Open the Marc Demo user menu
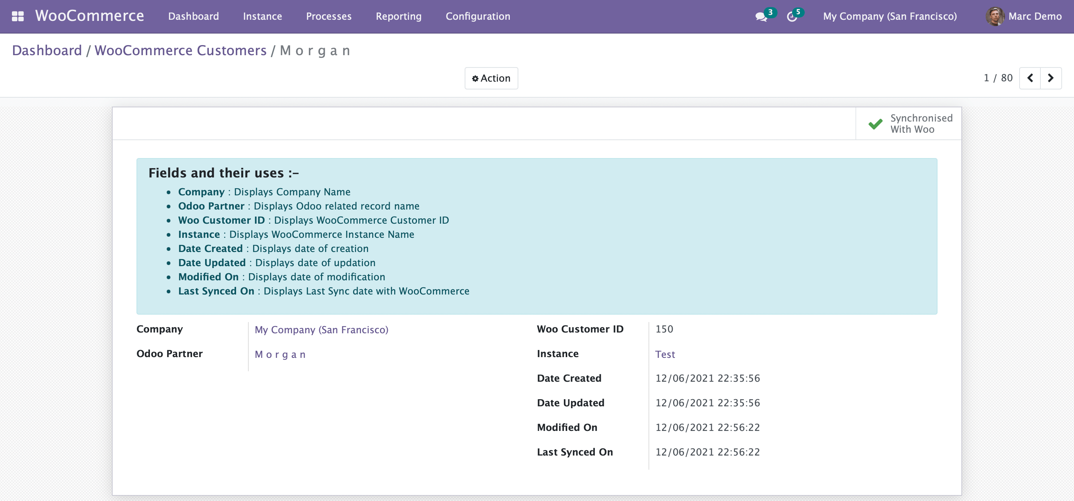 pos(1034,16)
